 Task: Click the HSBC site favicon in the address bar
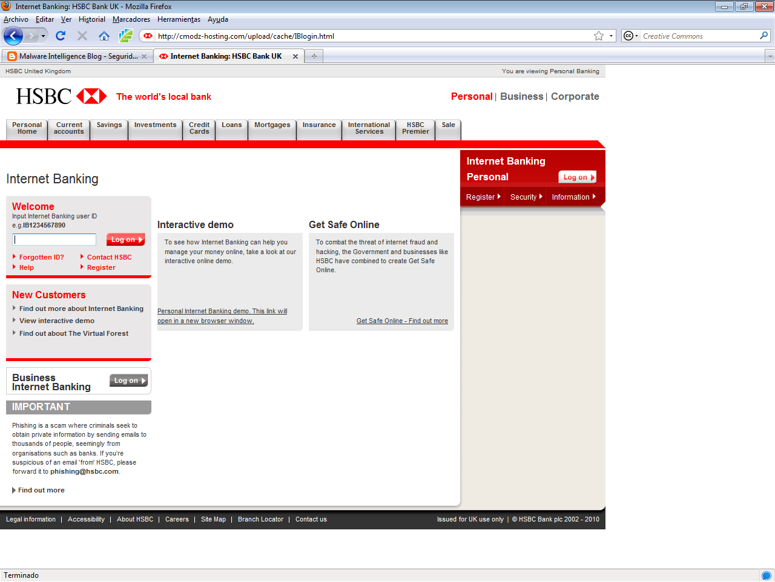[x=148, y=36]
